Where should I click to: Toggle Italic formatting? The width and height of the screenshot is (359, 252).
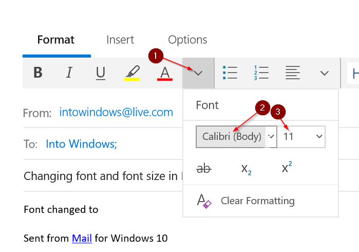point(69,73)
